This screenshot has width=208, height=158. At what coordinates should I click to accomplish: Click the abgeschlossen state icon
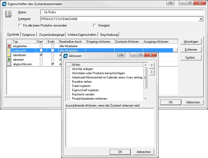click(x=9, y=64)
